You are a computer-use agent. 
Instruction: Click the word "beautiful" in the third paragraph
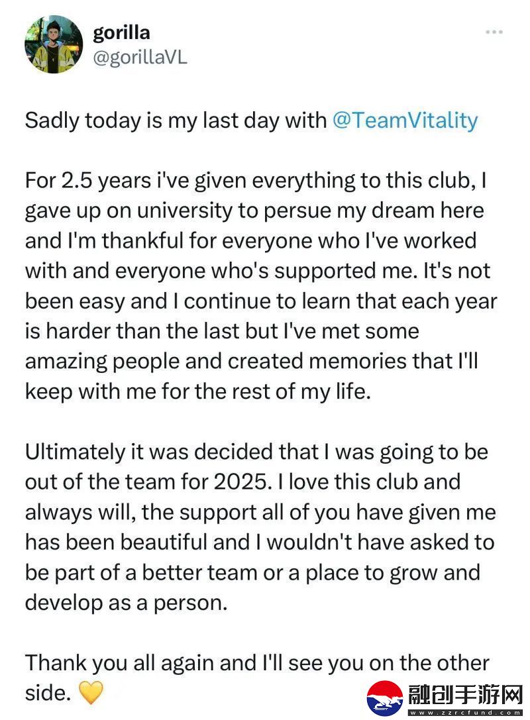pos(164,542)
